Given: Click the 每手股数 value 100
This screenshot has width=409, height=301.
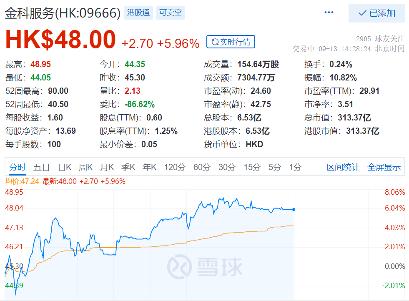Looking at the screenshot, I should tap(54, 144).
